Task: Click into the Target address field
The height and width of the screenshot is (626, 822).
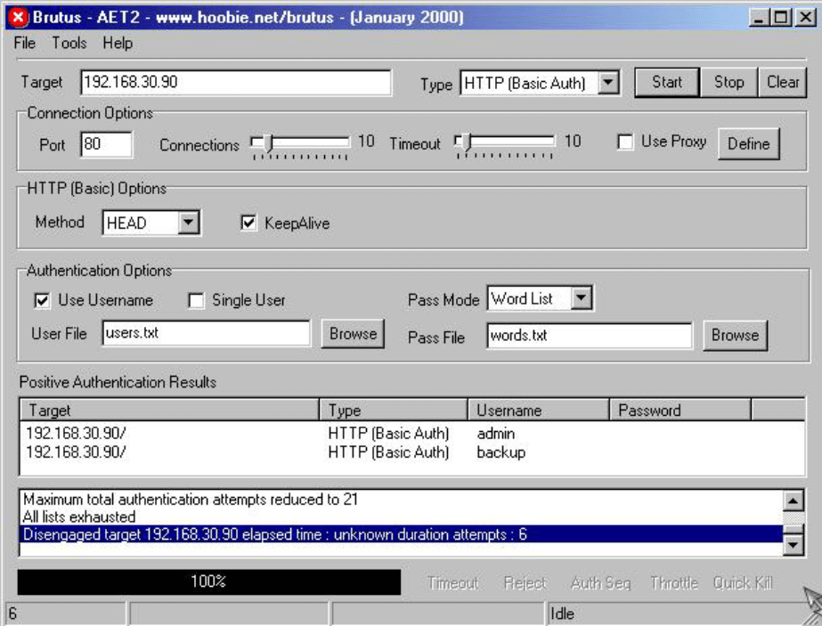Action: click(x=235, y=83)
